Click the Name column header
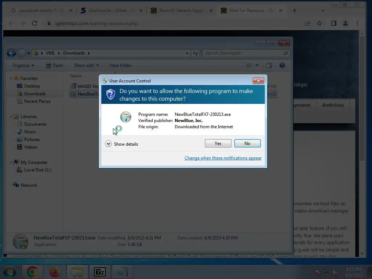 tap(76, 76)
